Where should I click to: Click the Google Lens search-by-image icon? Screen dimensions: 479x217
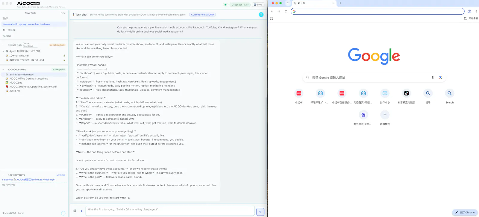[440, 78]
